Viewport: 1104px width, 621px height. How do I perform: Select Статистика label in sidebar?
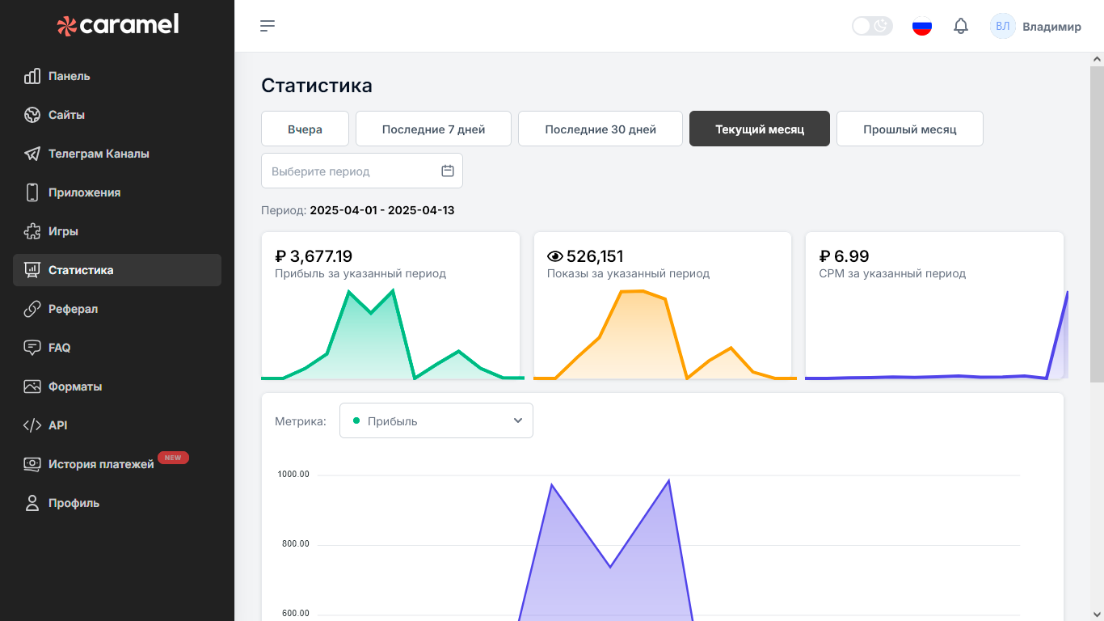click(x=81, y=270)
